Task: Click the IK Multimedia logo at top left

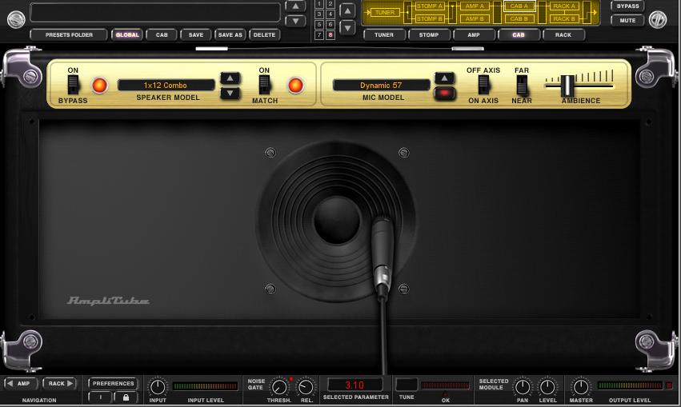Action: [x=16, y=19]
